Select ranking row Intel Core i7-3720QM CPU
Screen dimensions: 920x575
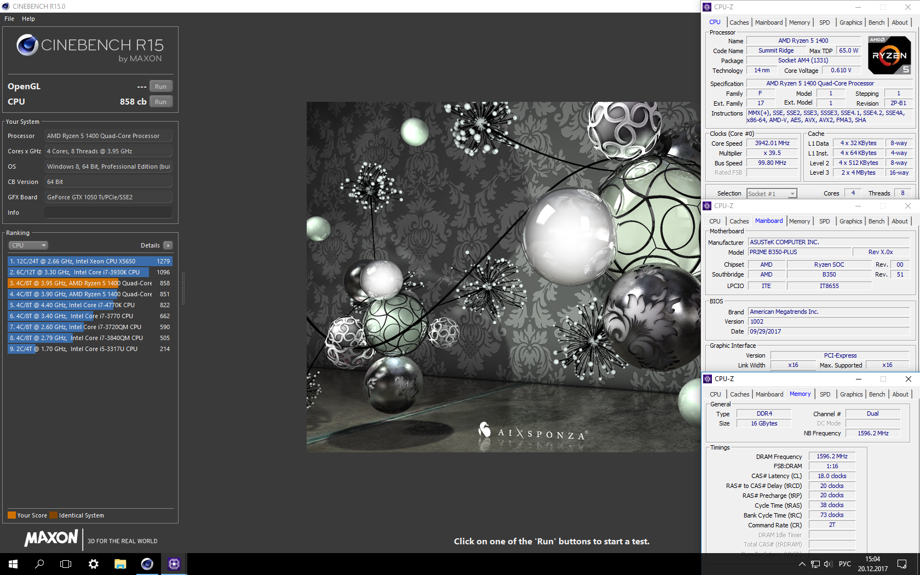coord(90,327)
